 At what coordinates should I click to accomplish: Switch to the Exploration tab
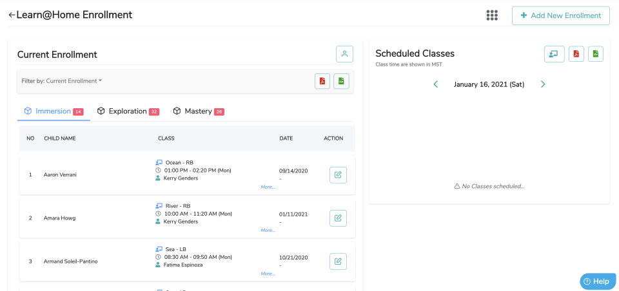127,111
